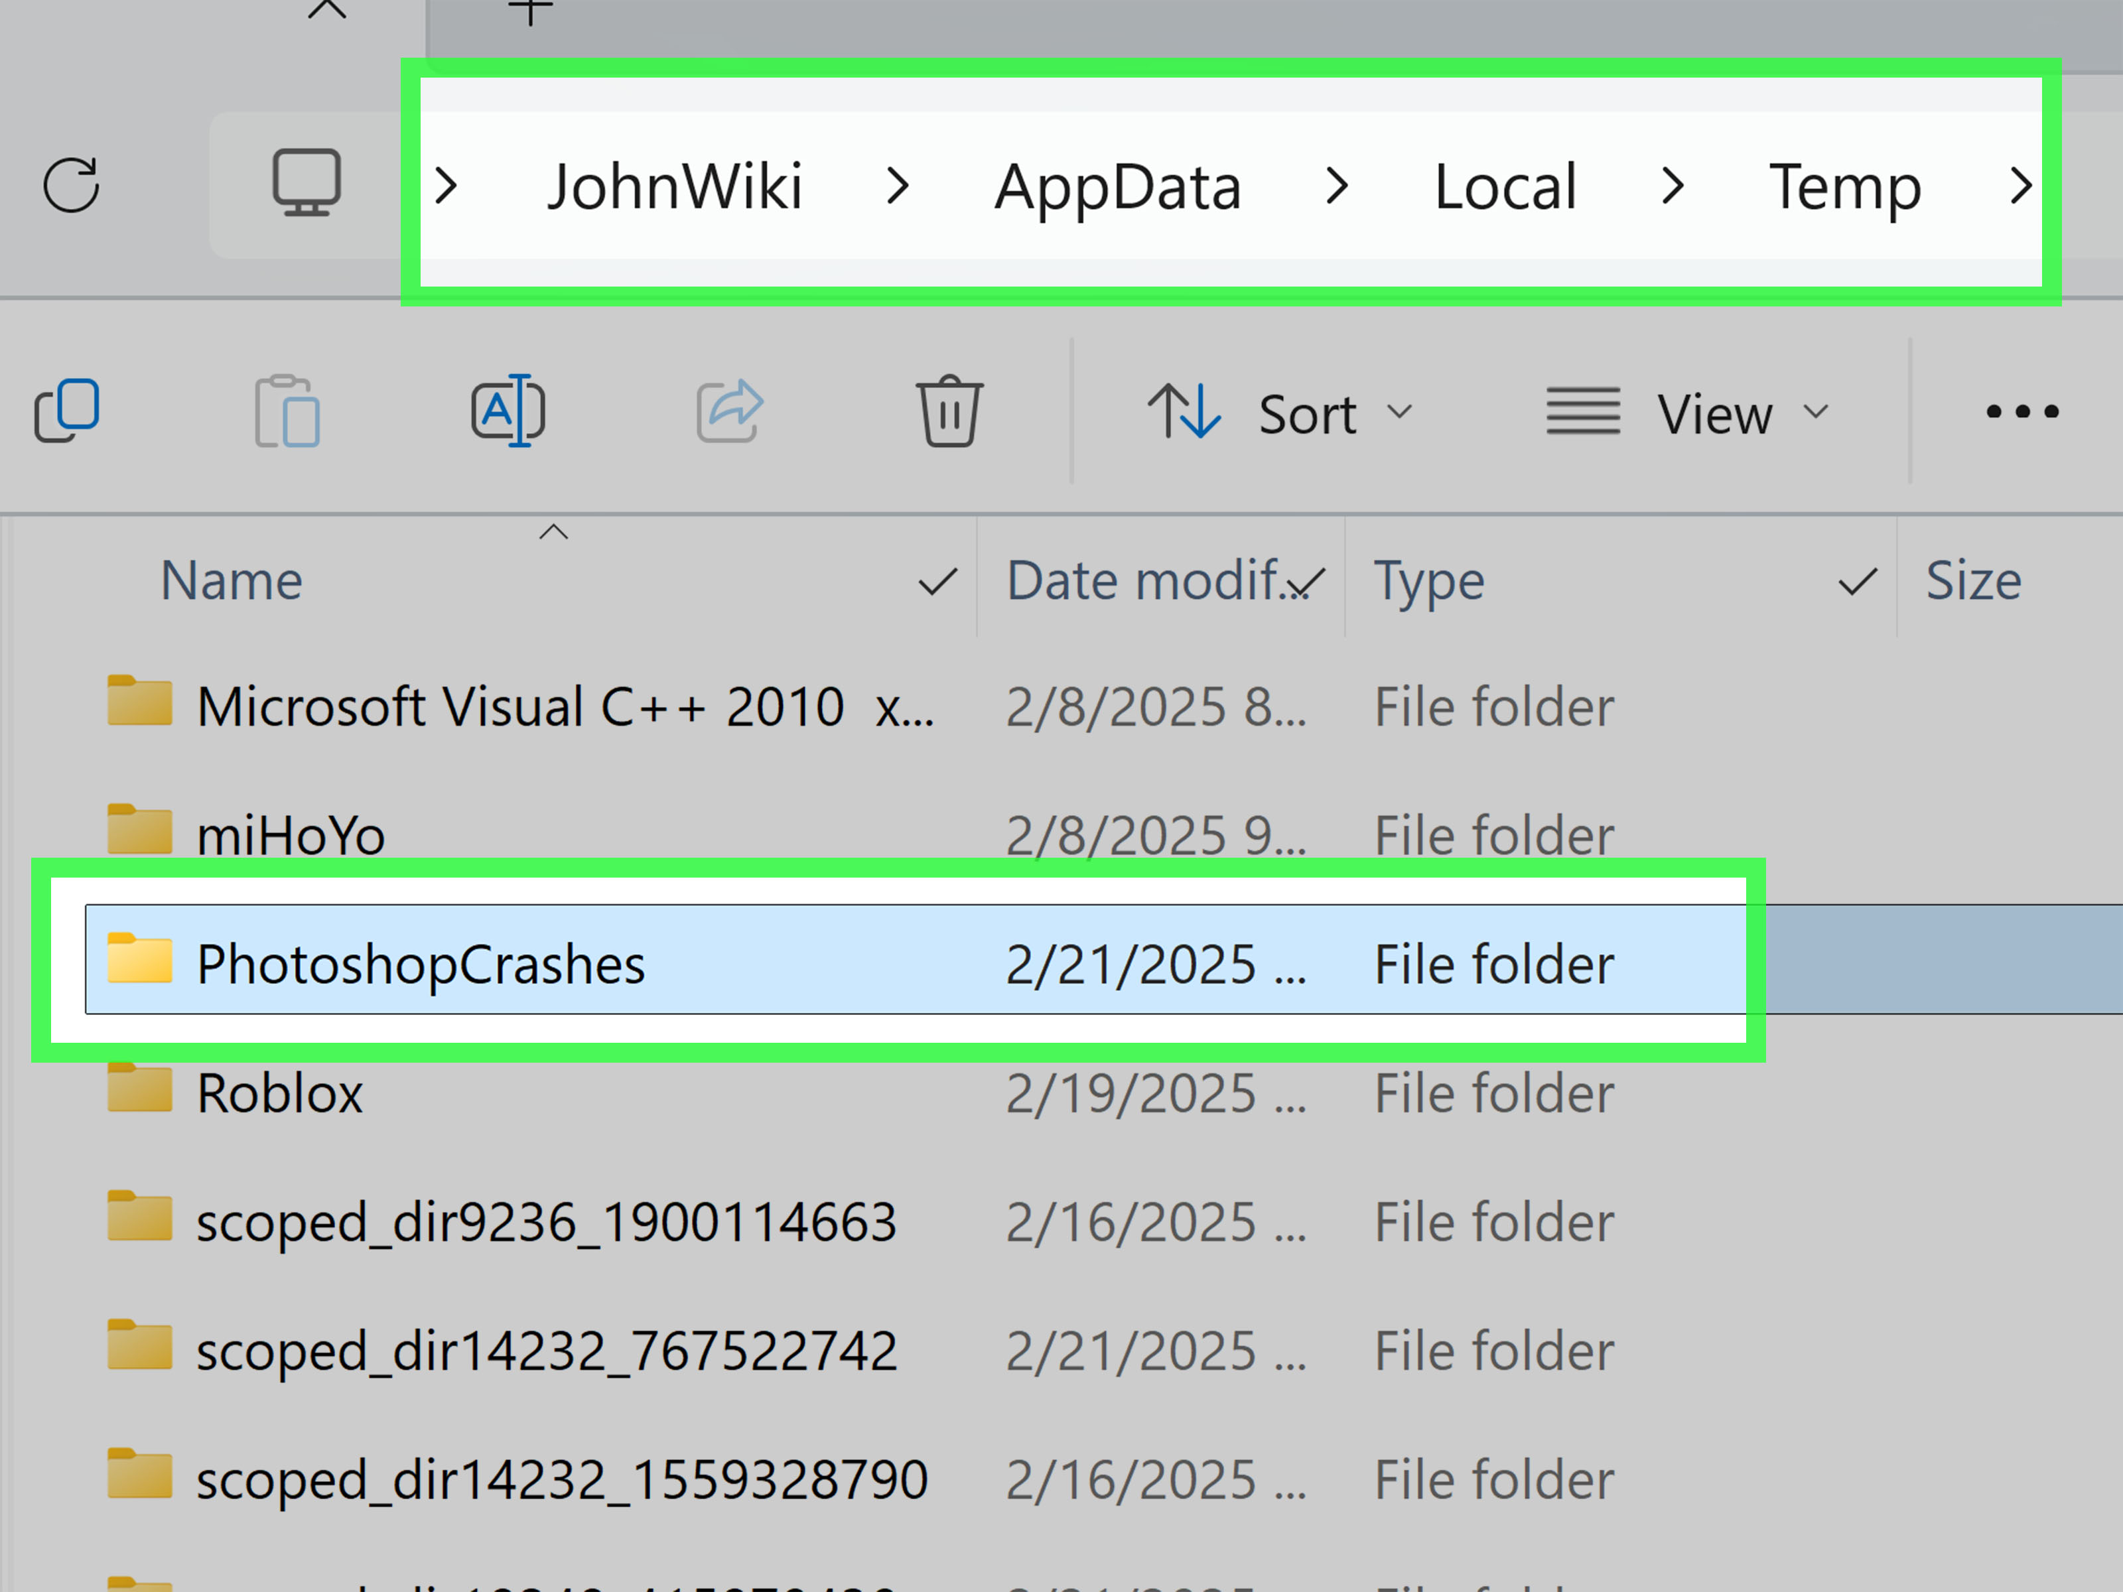Screen dimensions: 2123x1592
Task: Select the Roblox folder
Action: (279, 1093)
